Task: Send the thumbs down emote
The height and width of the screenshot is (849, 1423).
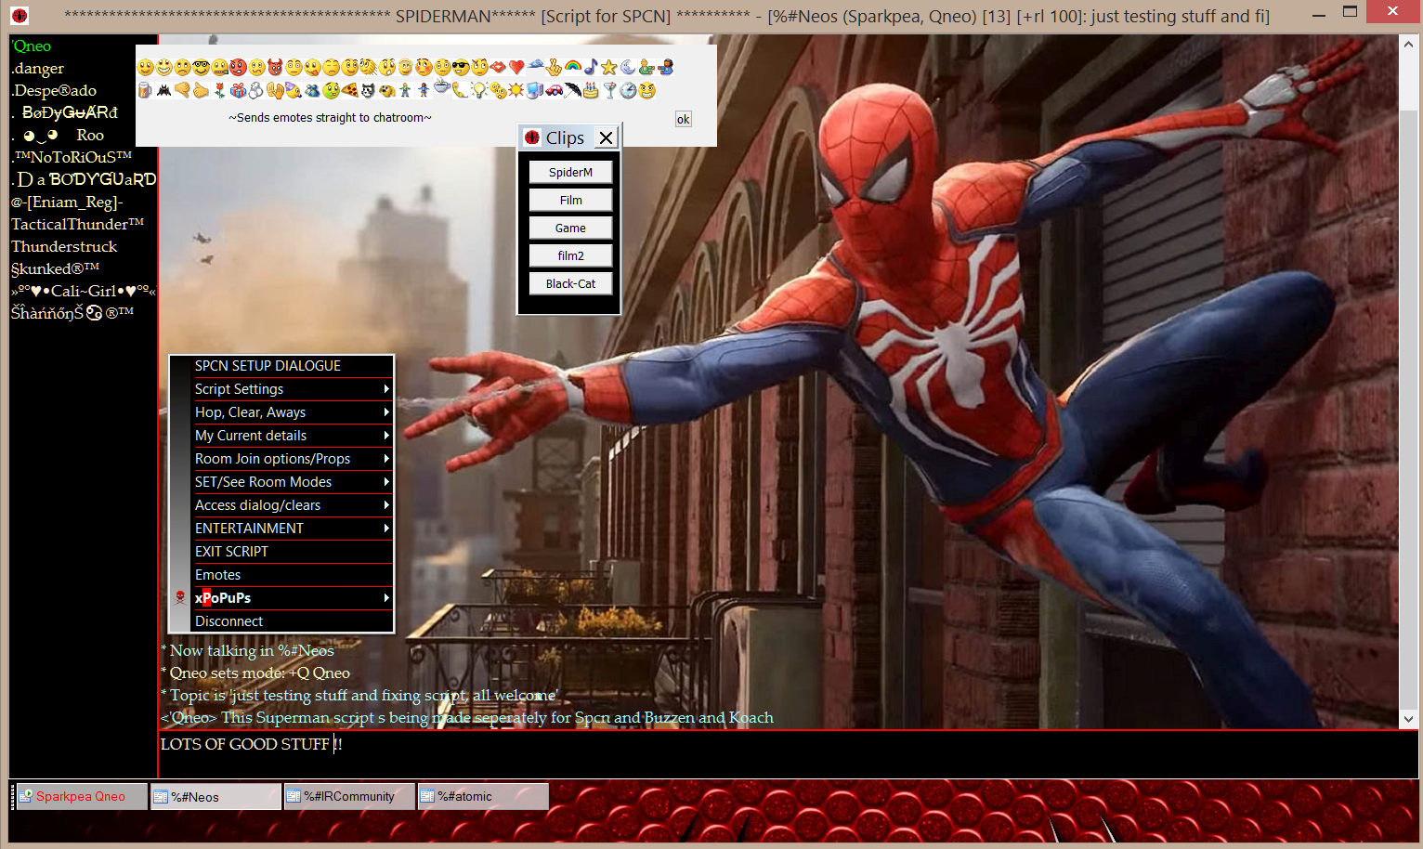Action: (182, 90)
